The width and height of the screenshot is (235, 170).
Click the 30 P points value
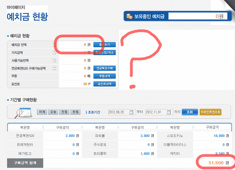87,84
